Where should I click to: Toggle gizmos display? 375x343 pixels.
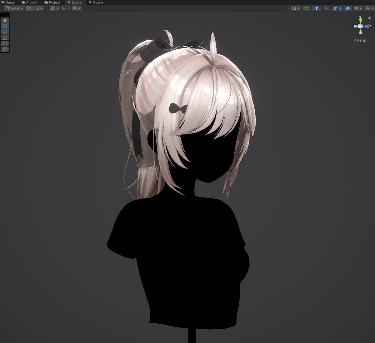click(x=367, y=8)
